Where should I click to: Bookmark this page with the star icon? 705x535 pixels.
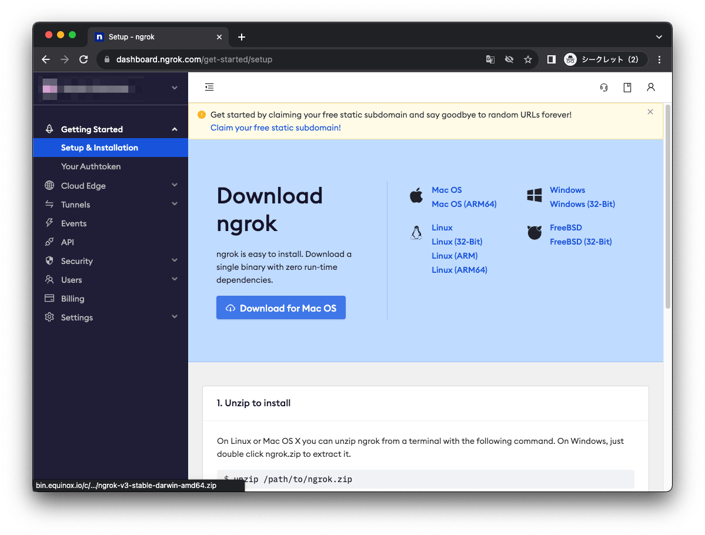528,59
